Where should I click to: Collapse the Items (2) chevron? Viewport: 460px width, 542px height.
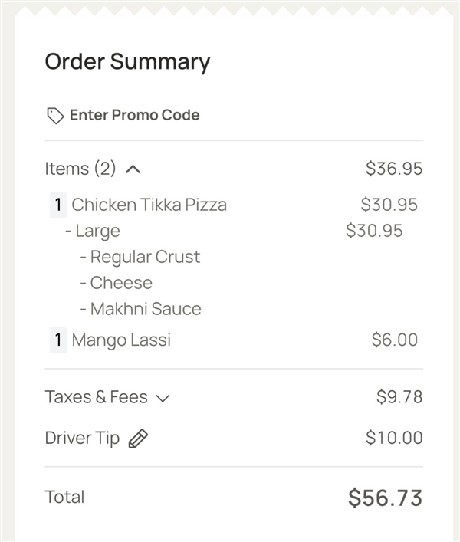click(133, 169)
